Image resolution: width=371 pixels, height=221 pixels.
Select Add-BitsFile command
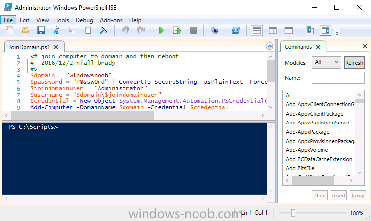300,168
